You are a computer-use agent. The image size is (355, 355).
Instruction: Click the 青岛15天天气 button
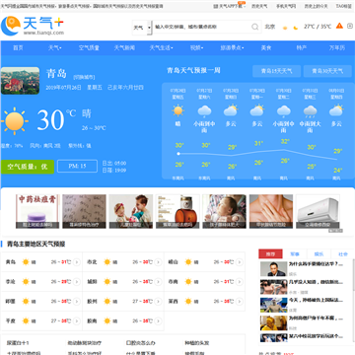276,71
